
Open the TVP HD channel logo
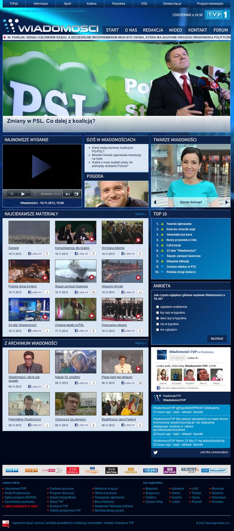click(150, 470)
